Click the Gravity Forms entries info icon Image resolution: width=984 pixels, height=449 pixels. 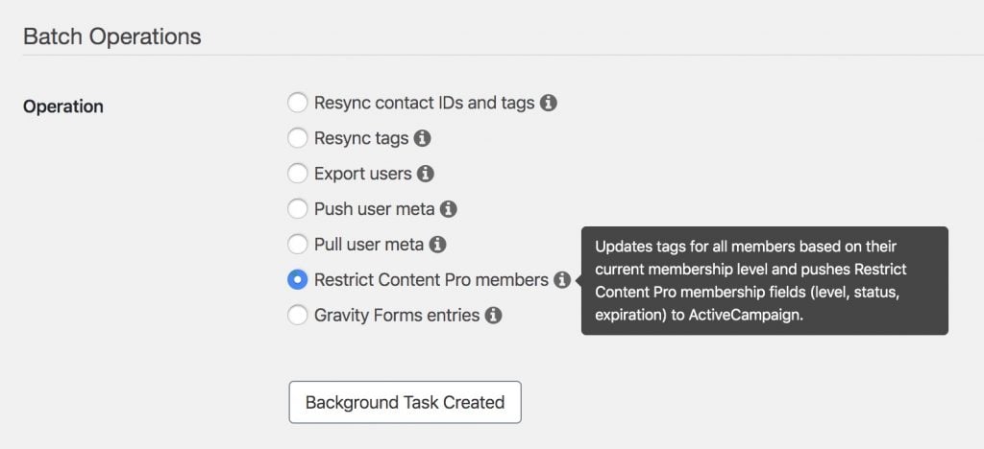tap(493, 315)
